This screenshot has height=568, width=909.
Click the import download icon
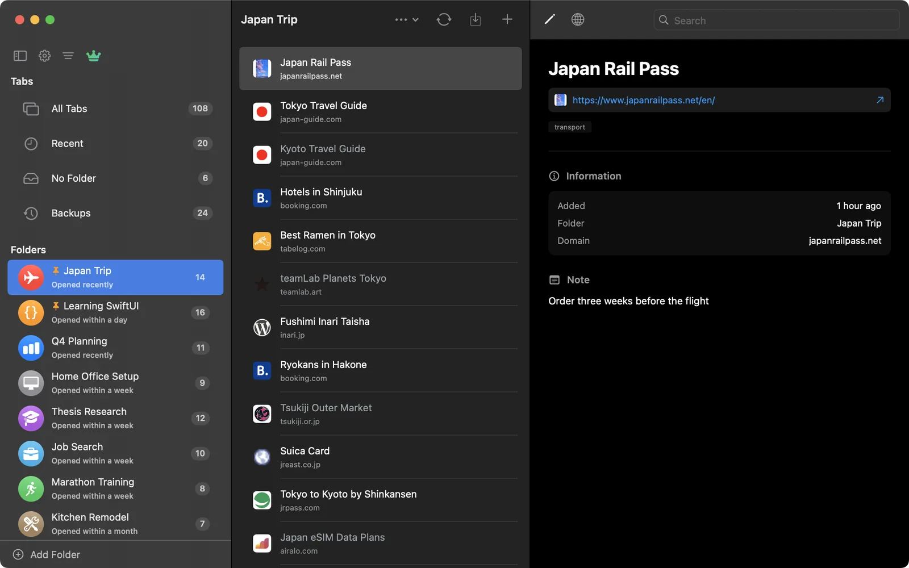point(476,19)
